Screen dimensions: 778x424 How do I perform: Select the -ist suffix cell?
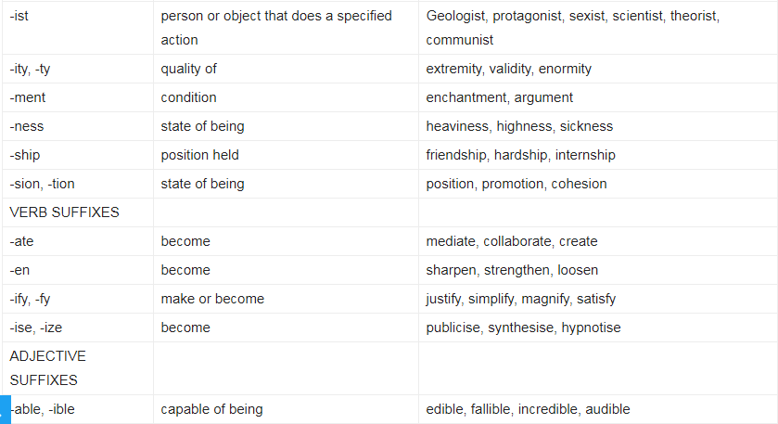pyautogui.click(x=78, y=28)
